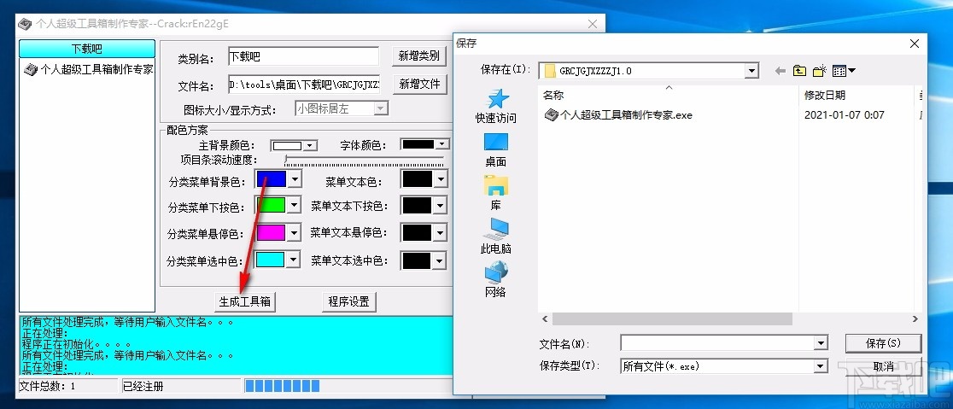Open the view menu icon in Save dialog
Image resolution: width=953 pixels, height=409 pixels.
[844, 71]
